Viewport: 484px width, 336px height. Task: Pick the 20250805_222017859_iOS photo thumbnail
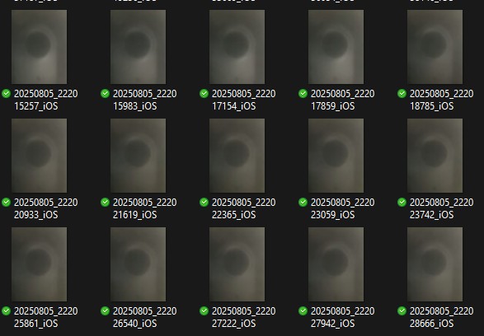coord(336,47)
